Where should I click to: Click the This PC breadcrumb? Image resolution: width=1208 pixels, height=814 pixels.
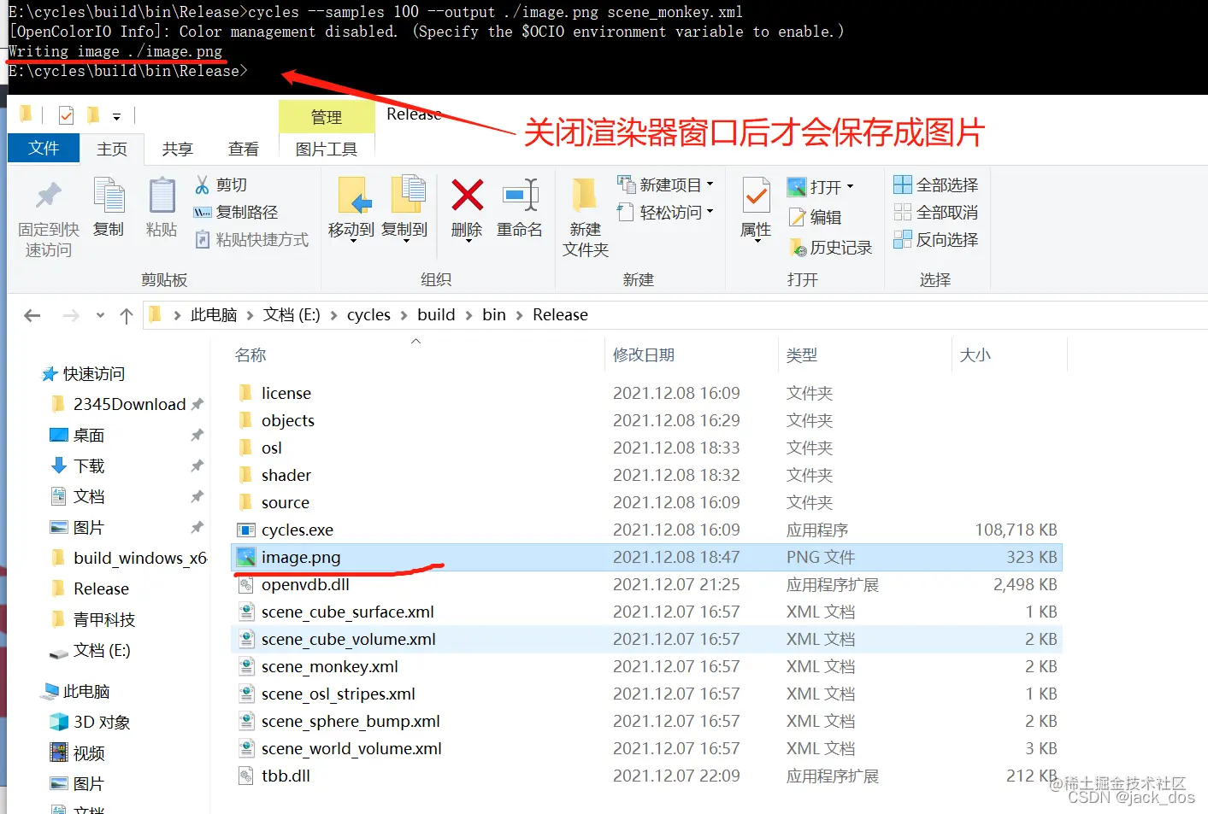[214, 315]
